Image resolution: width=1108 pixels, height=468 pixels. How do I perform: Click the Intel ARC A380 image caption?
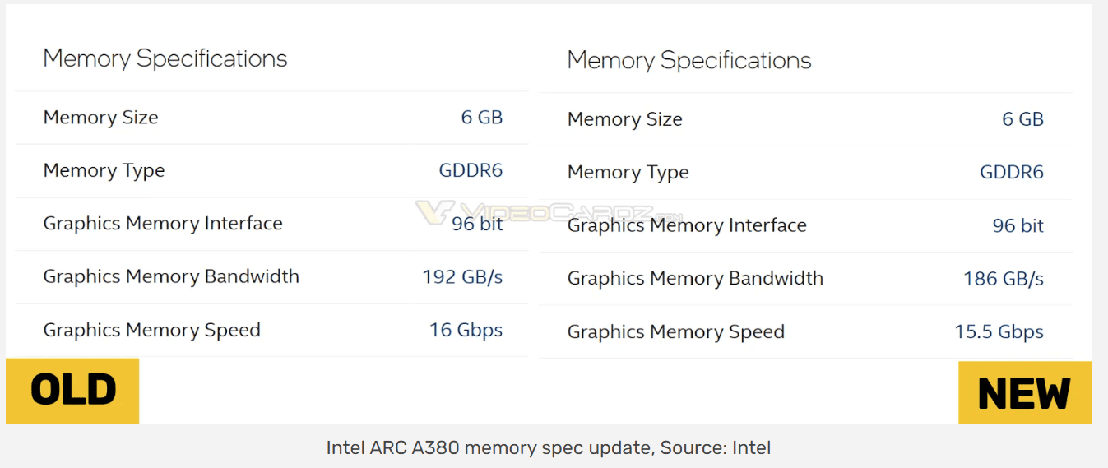[549, 447]
